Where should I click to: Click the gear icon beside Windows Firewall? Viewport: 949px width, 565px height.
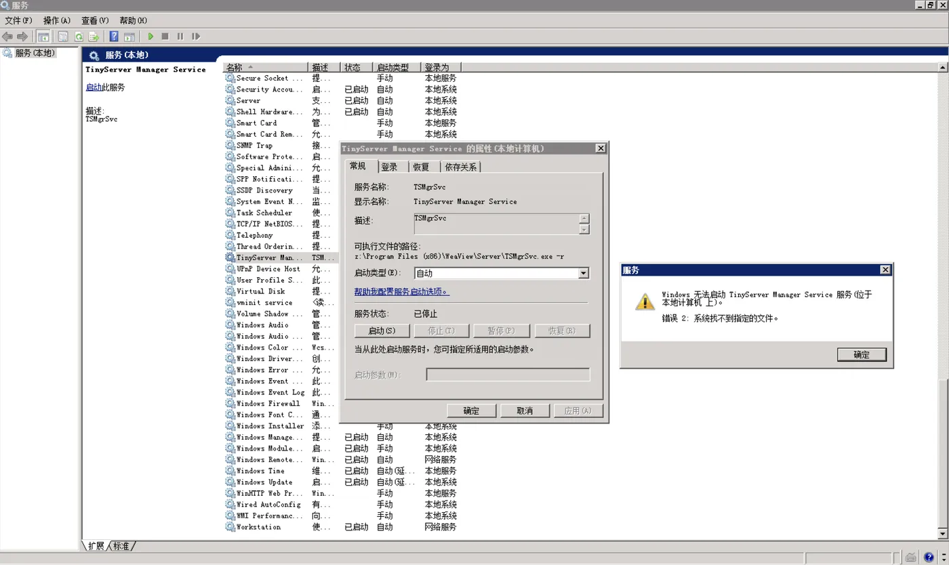click(x=230, y=404)
